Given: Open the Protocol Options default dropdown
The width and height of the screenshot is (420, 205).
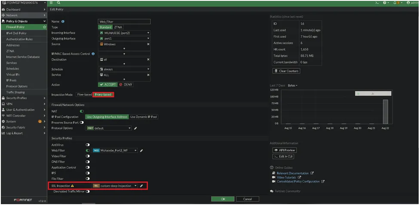Looking at the screenshot, I should pos(109,128).
